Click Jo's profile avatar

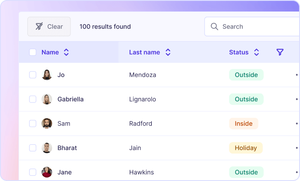point(47,75)
